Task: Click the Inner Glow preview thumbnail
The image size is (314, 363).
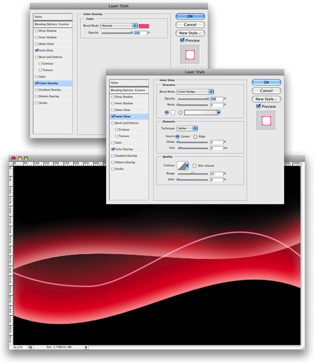Action: [x=266, y=121]
